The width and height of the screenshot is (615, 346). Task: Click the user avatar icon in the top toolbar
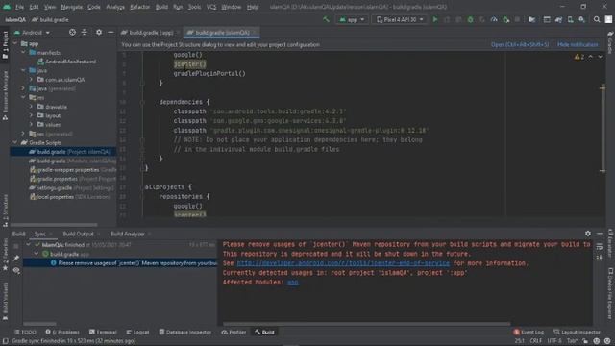pos(608,19)
